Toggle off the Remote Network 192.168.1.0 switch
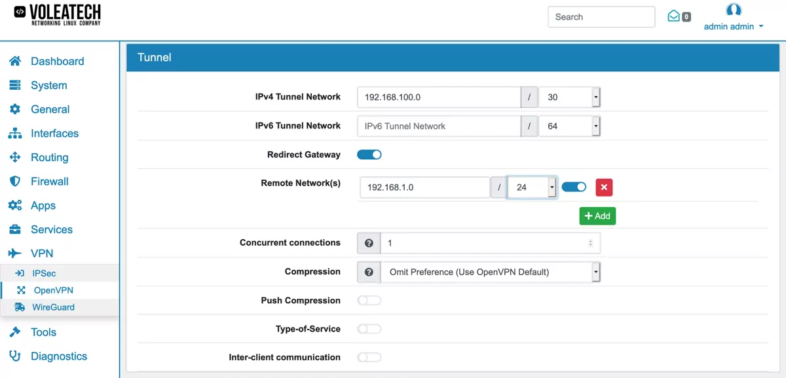The width and height of the screenshot is (786, 378). (574, 186)
